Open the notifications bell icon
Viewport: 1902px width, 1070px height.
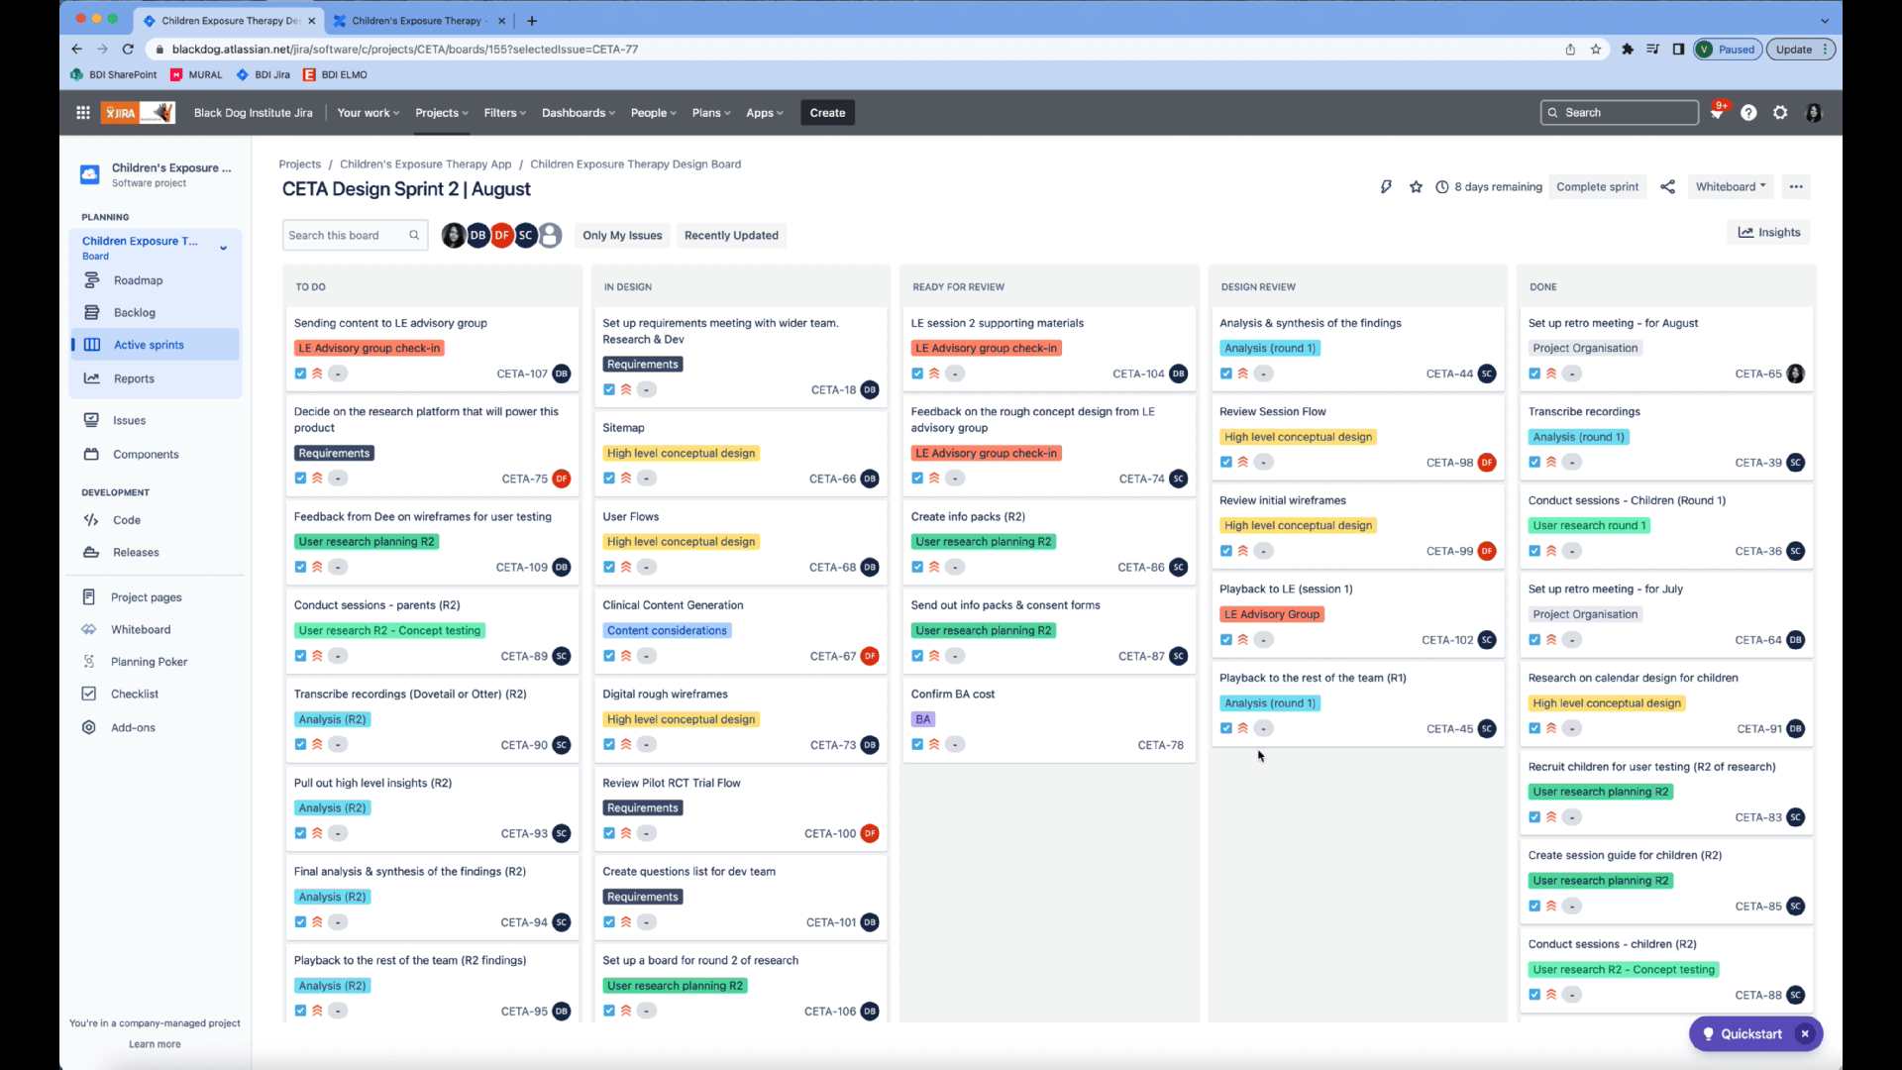(1717, 113)
